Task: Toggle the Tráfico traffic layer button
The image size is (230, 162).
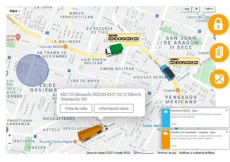Action: (208, 9)
